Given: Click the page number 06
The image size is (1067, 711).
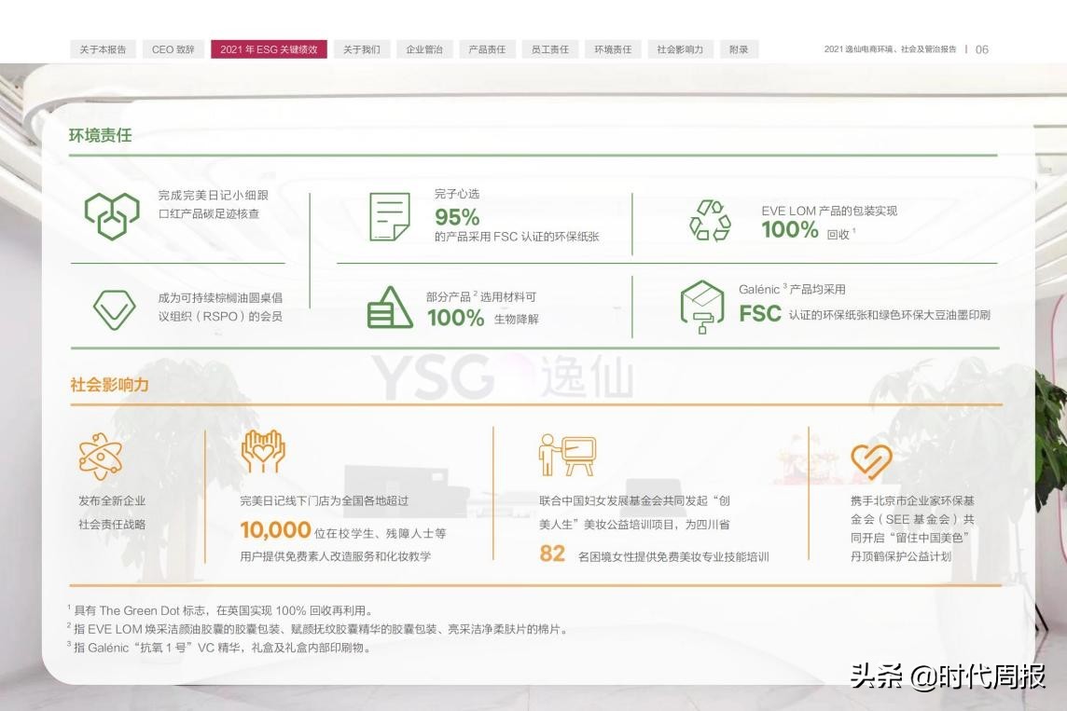Looking at the screenshot, I should click(x=981, y=49).
